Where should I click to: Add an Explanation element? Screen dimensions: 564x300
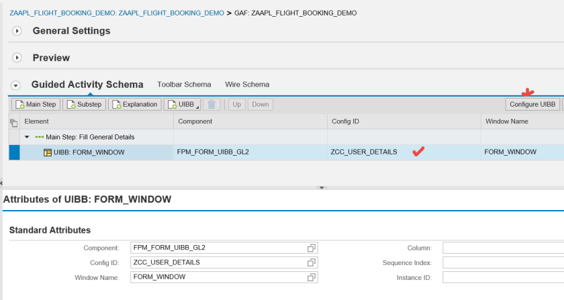[x=135, y=105]
